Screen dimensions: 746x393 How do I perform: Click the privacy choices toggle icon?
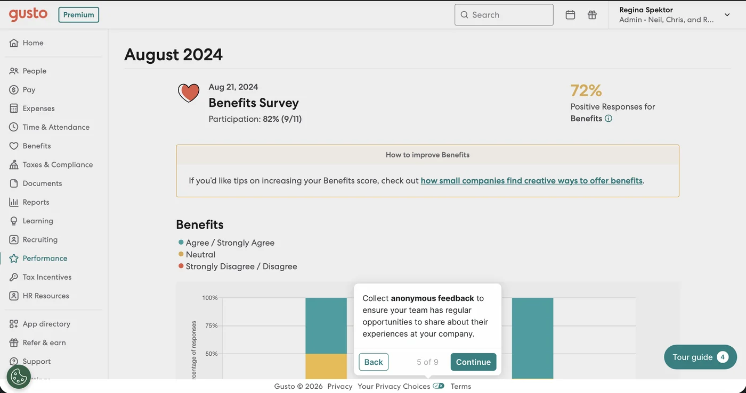tap(439, 386)
